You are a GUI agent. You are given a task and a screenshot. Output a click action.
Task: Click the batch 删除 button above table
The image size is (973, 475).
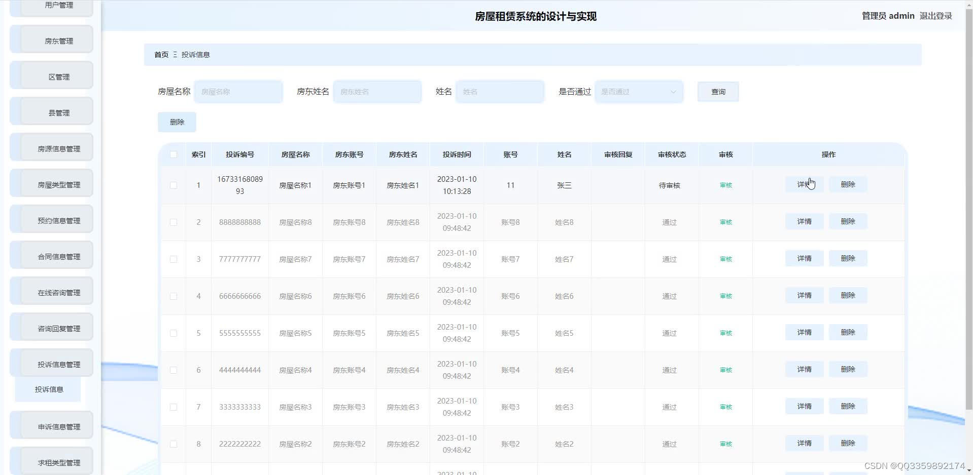point(177,122)
